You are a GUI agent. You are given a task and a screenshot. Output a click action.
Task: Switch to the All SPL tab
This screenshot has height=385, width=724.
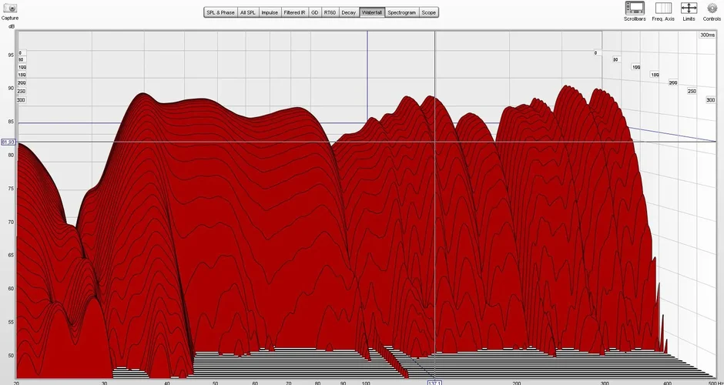click(x=248, y=12)
